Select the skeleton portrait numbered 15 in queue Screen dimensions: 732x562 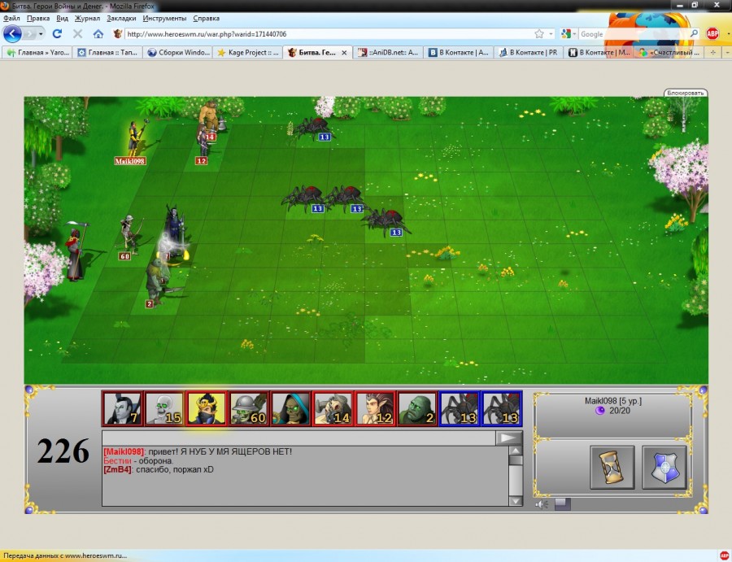163,409
